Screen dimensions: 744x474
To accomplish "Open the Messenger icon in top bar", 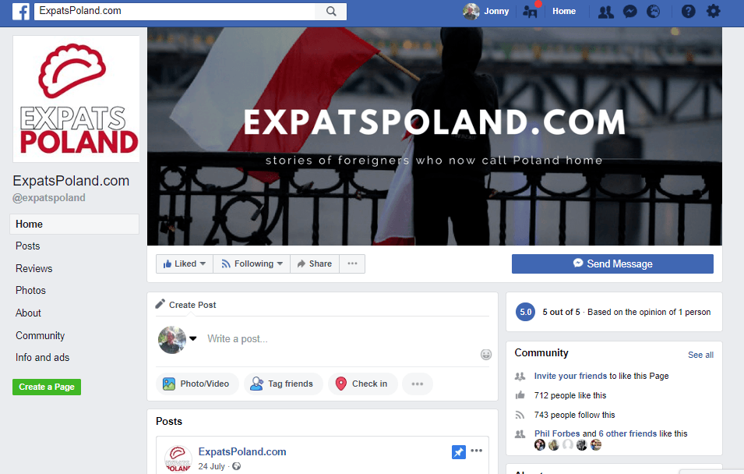I will [629, 12].
